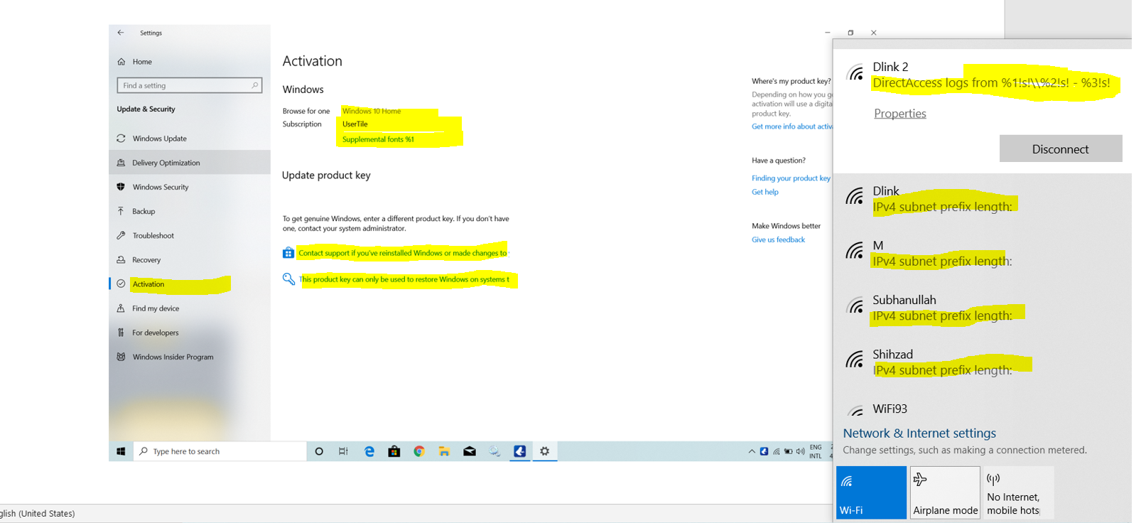1146x523 pixels.
Task: Click the Find a setting search box
Action: pos(190,85)
